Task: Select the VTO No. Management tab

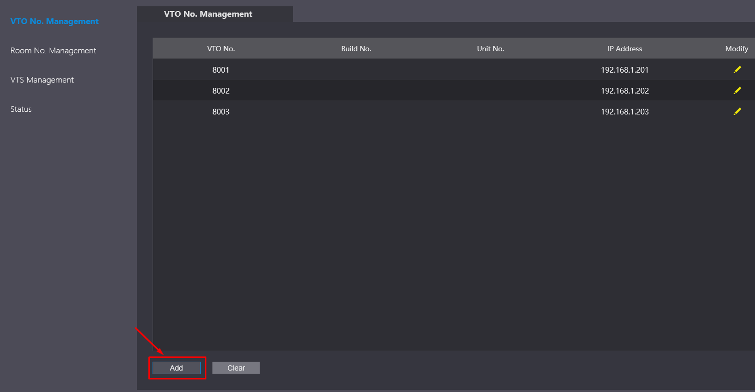Action: 215,14
